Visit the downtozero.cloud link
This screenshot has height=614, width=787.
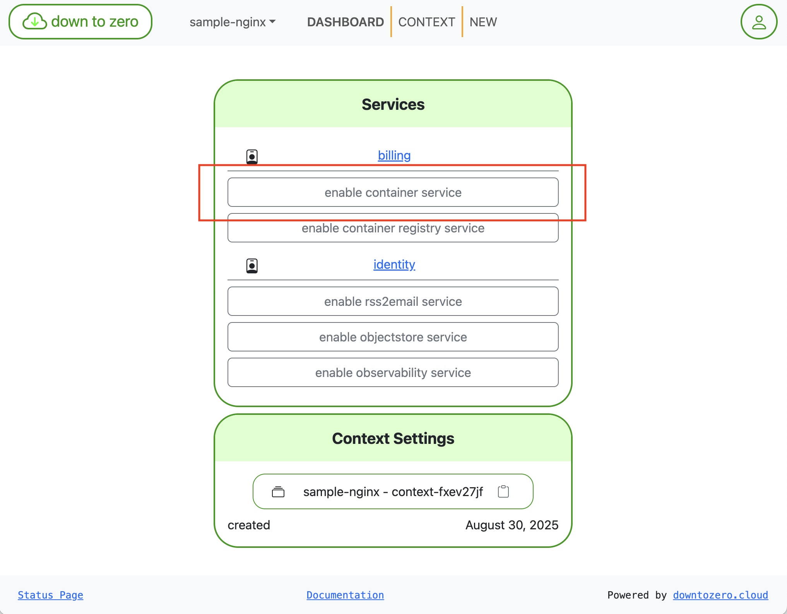720,595
